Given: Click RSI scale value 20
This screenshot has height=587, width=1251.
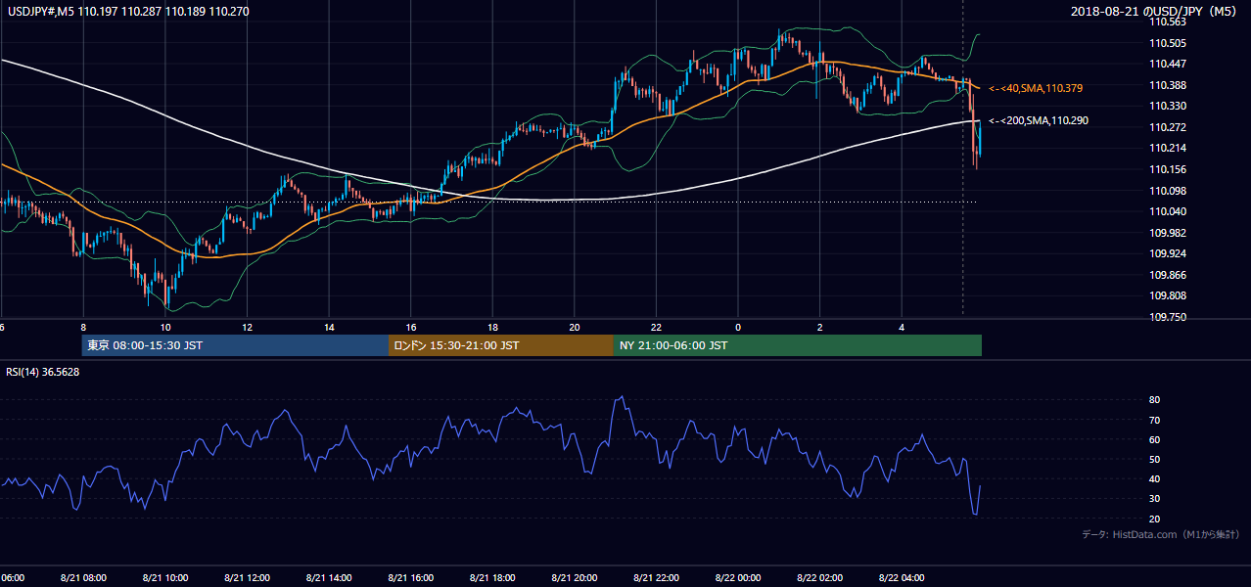Looking at the screenshot, I should (x=1155, y=519).
